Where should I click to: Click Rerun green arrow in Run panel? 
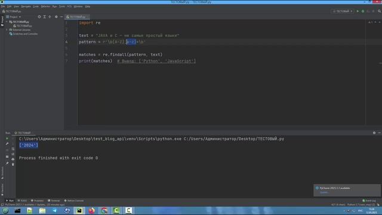click(7, 139)
